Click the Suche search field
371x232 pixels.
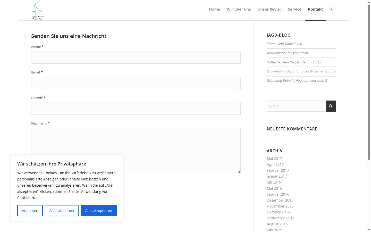296,106
